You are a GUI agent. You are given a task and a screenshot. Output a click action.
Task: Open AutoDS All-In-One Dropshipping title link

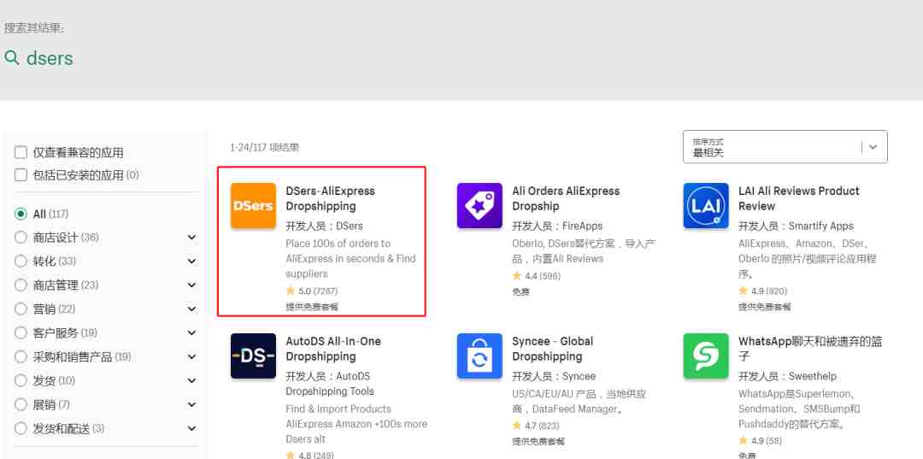[x=333, y=349]
